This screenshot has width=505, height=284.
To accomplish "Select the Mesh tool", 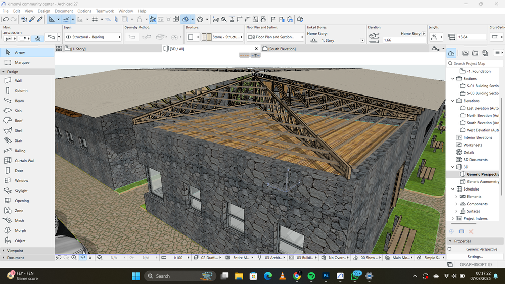I will [19, 221].
